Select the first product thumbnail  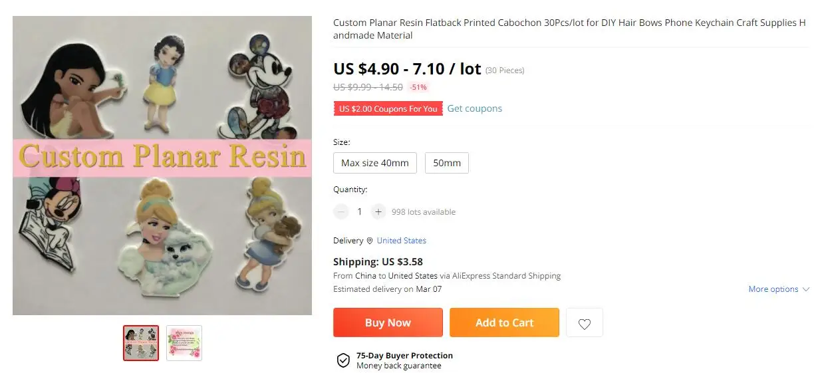(x=141, y=343)
